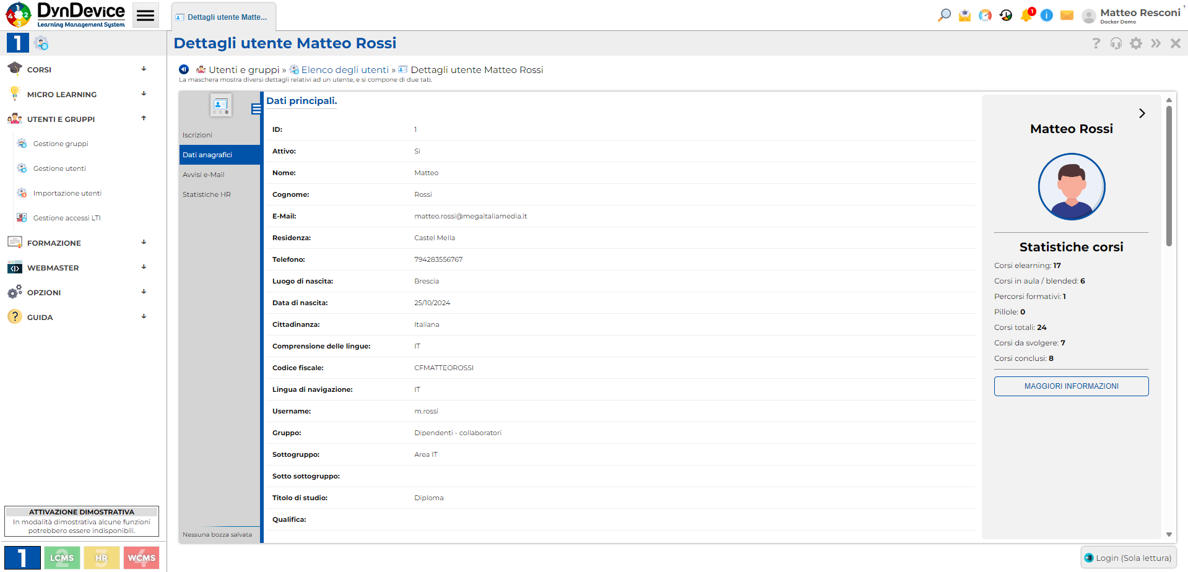This screenshot has height=572, width=1188.
Task: Open the Statistiche HR tab
Action: coord(206,194)
